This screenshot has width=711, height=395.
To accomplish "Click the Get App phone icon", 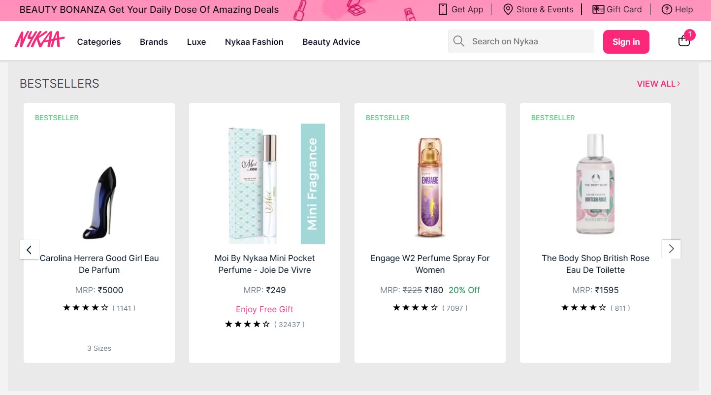I will point(443,9).
